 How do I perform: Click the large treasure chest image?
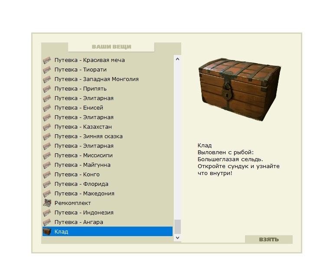239,89
